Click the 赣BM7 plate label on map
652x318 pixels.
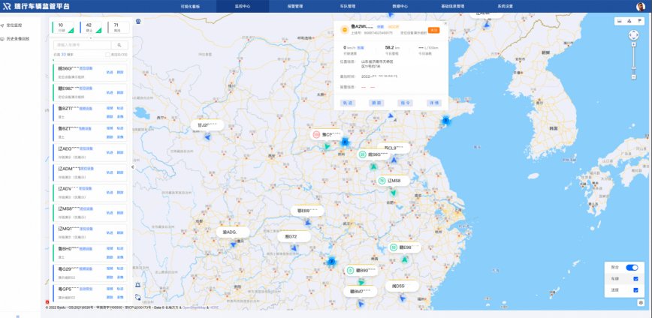tap(360, 292)
